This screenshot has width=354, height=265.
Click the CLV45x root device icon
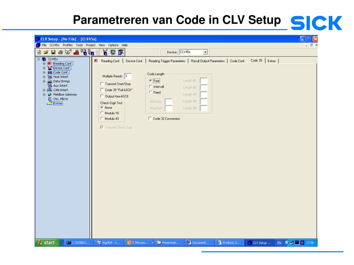point(44,59)
